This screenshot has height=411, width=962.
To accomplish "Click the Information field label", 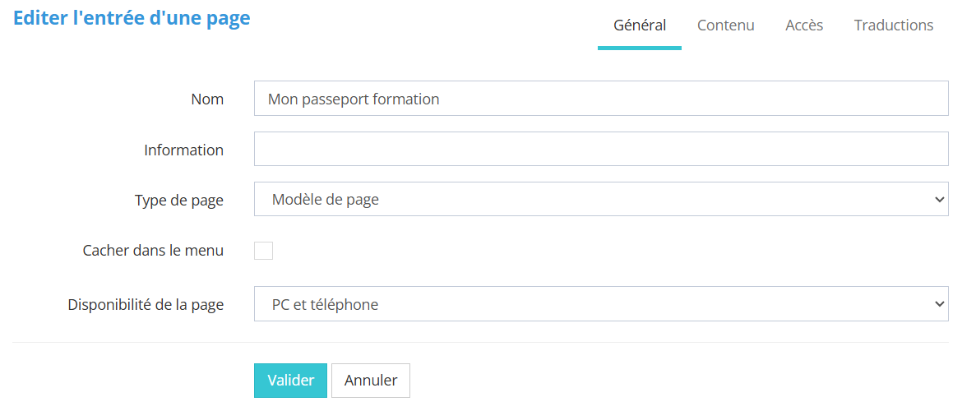I will (x=183, y=150).
